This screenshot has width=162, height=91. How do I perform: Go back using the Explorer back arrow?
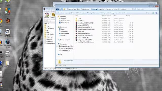coord(57,9)
